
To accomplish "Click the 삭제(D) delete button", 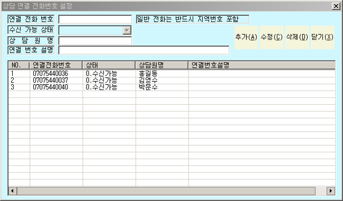I will 297,37.
